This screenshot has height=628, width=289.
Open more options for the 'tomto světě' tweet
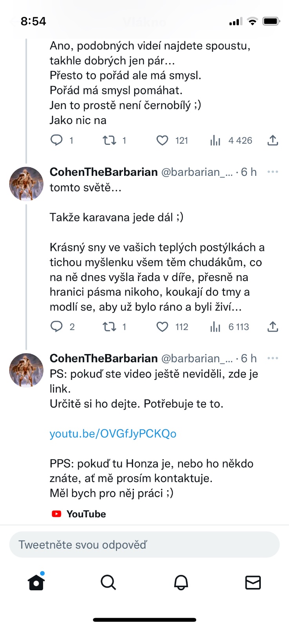[x=273, y=172]
